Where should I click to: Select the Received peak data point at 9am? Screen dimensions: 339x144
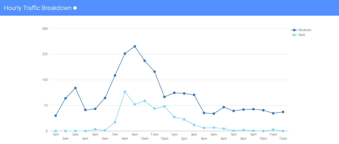tap(135, 46)
